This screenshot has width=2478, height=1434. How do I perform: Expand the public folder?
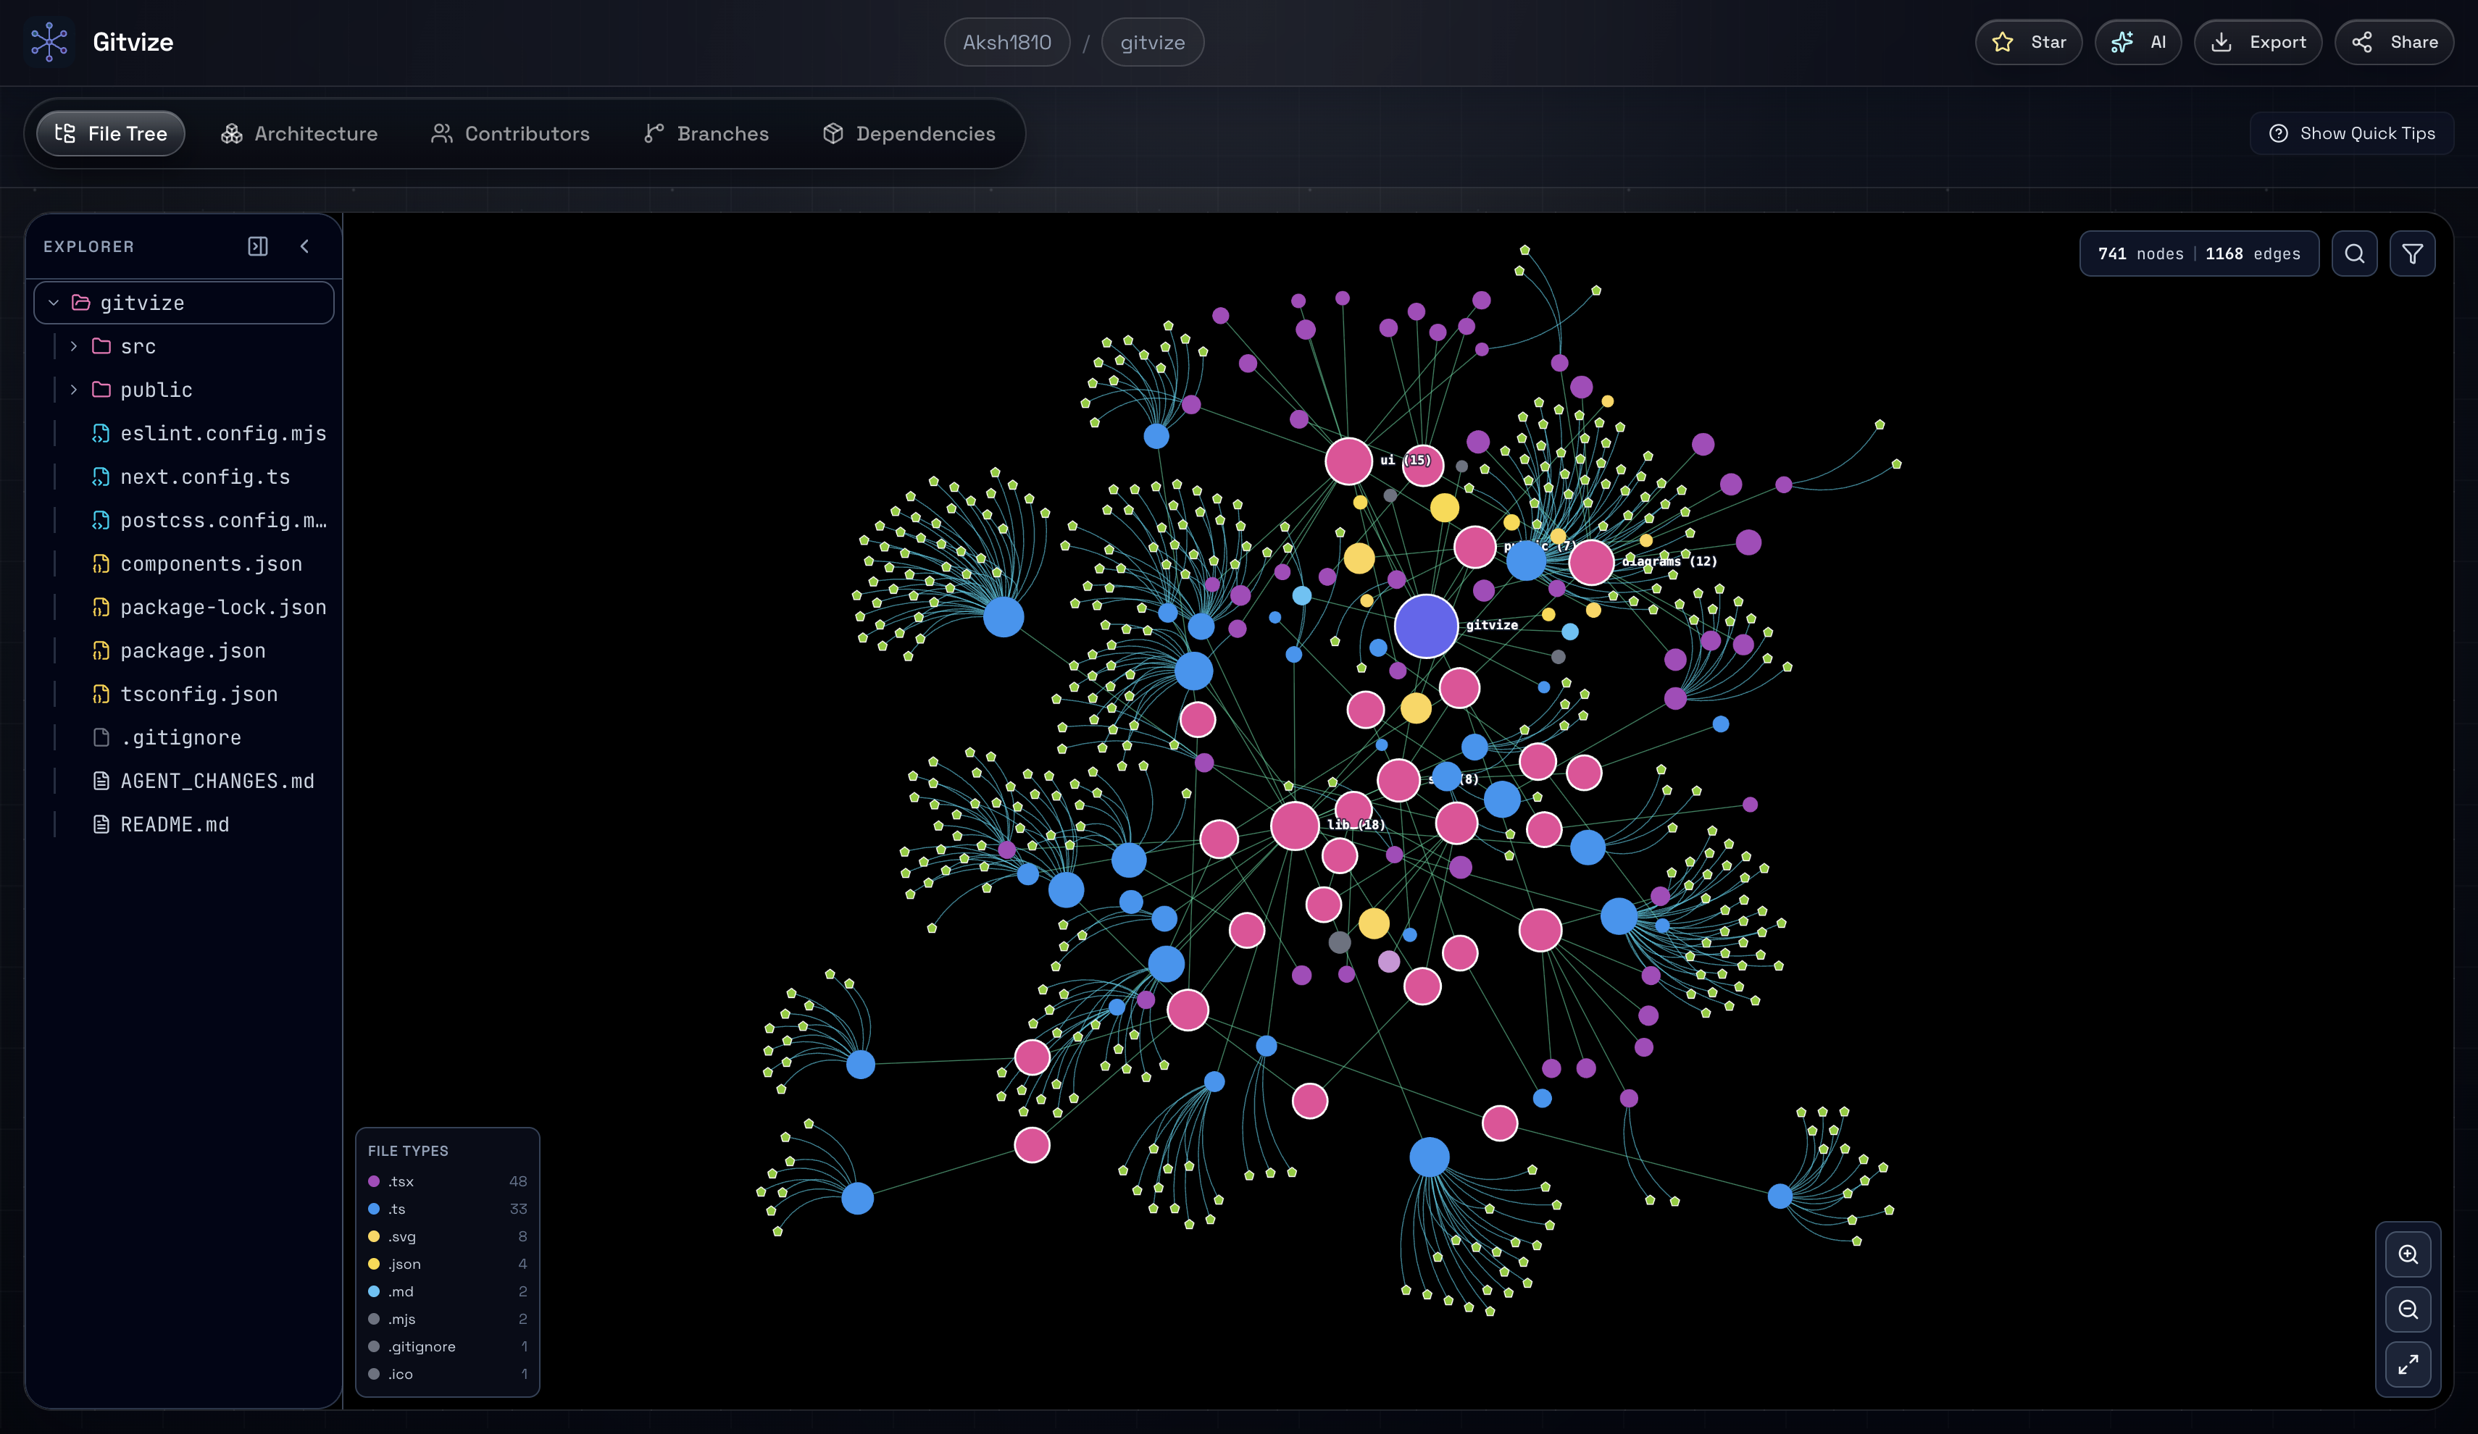(74, 390)
